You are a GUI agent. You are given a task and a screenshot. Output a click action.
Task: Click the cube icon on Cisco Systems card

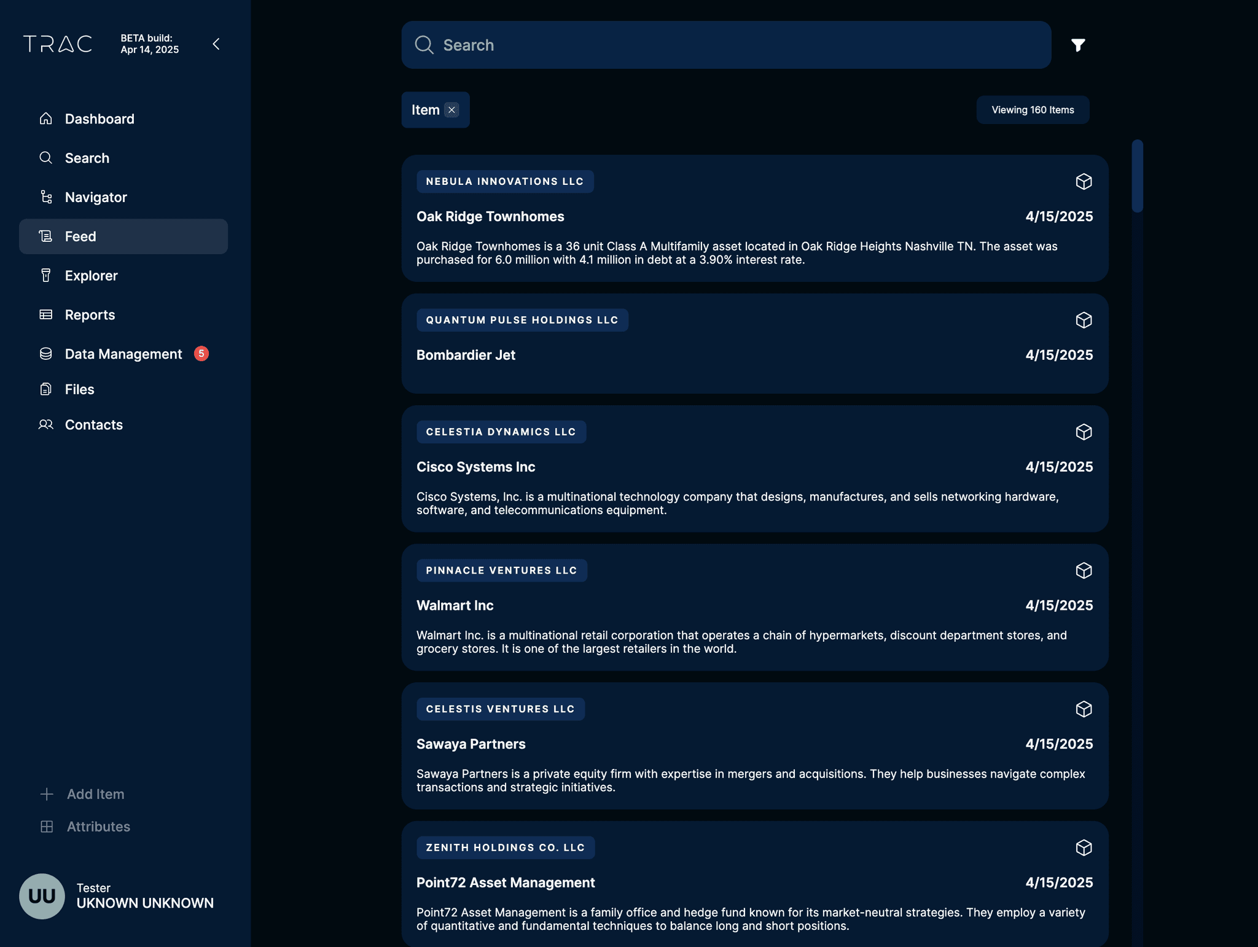[1084, 432]
